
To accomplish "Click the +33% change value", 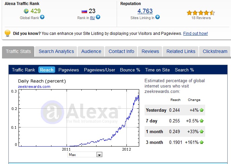I will point(193,131).
